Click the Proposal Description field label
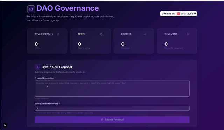The width and height of the screenshot is (224, 130). pyautogui.click(x=44, y=78)
